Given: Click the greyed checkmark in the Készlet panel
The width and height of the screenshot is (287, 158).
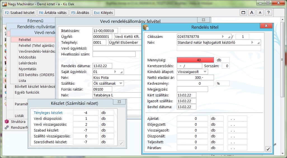Looking at the screenshot, I should (x=121, y=143).
